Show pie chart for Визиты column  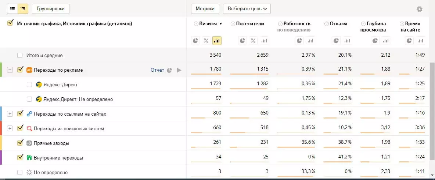195,41
